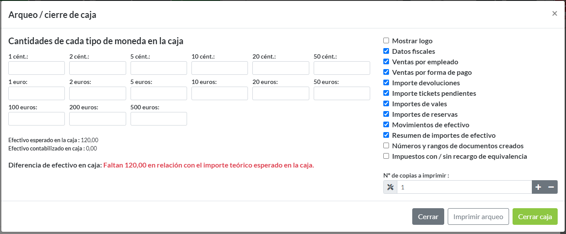Click the Imprimir arqueo button
Viewport: 566px width, 234px height.
pyautogui.click(x=478, y=217)
